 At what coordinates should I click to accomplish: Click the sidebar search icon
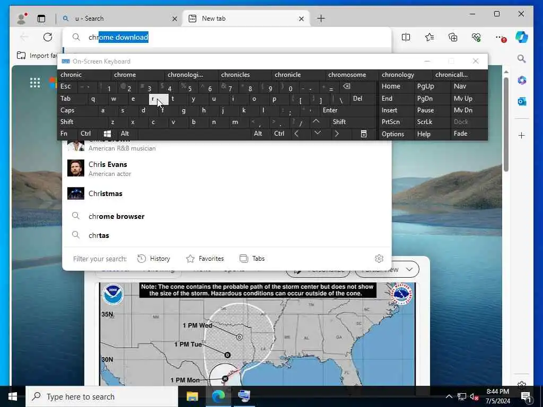click(x=522, y=58)
